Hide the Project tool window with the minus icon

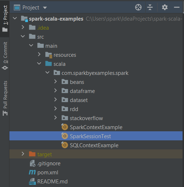[x=176, y=7]
